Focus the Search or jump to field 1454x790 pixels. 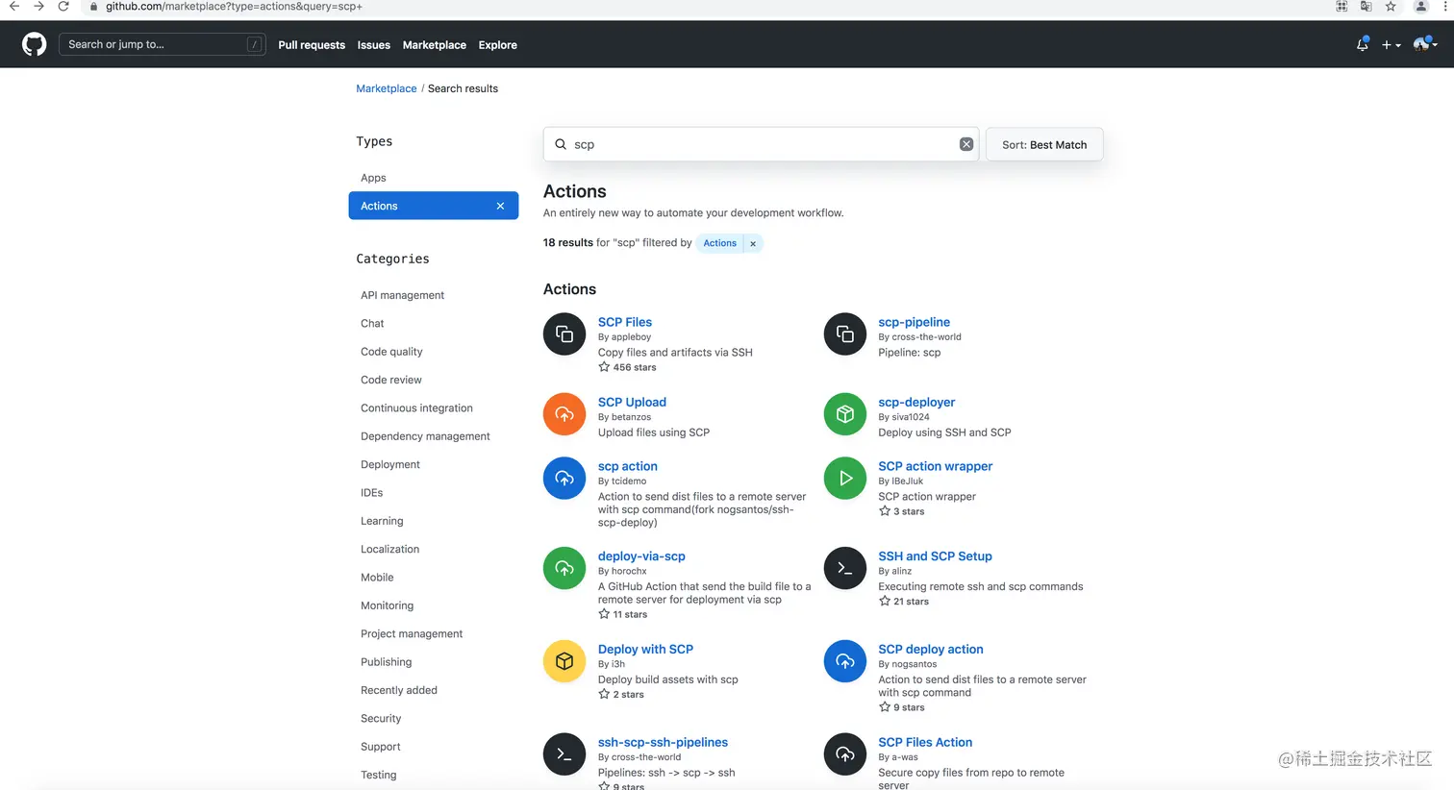click(163, 44)
